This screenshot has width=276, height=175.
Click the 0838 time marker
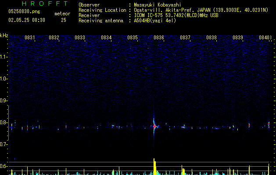[211, 38]
